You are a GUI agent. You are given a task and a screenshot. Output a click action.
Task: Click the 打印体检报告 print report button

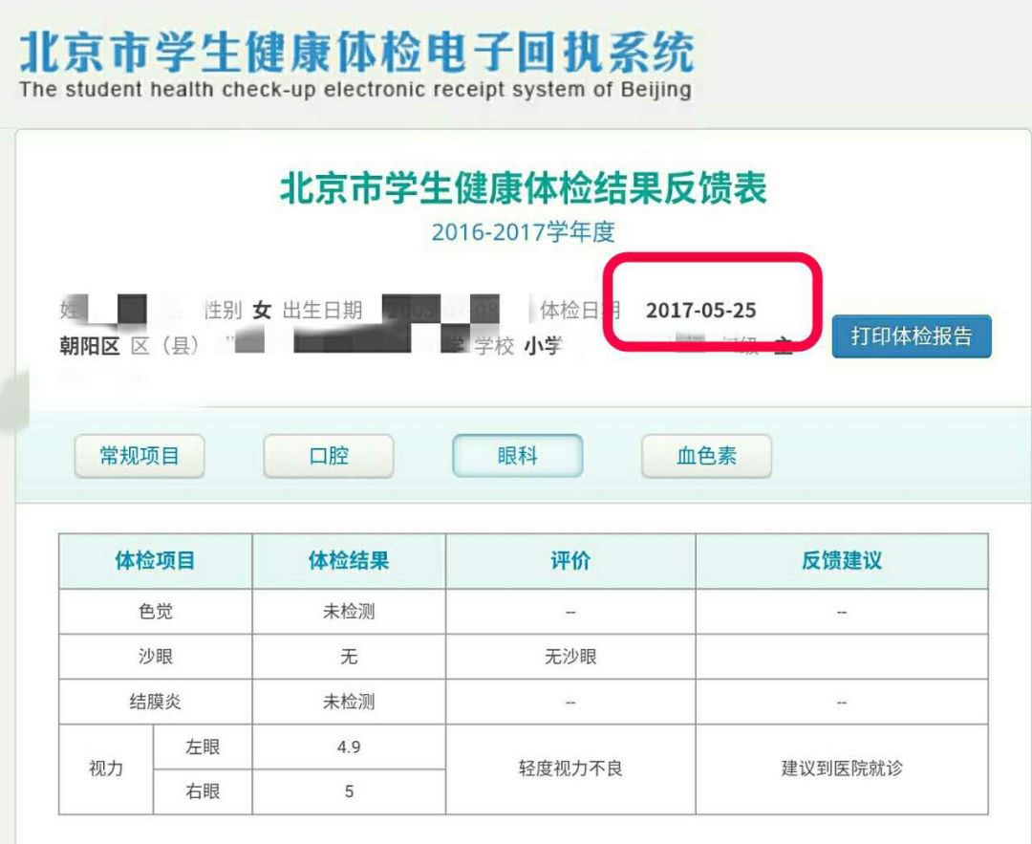[911, 335]
